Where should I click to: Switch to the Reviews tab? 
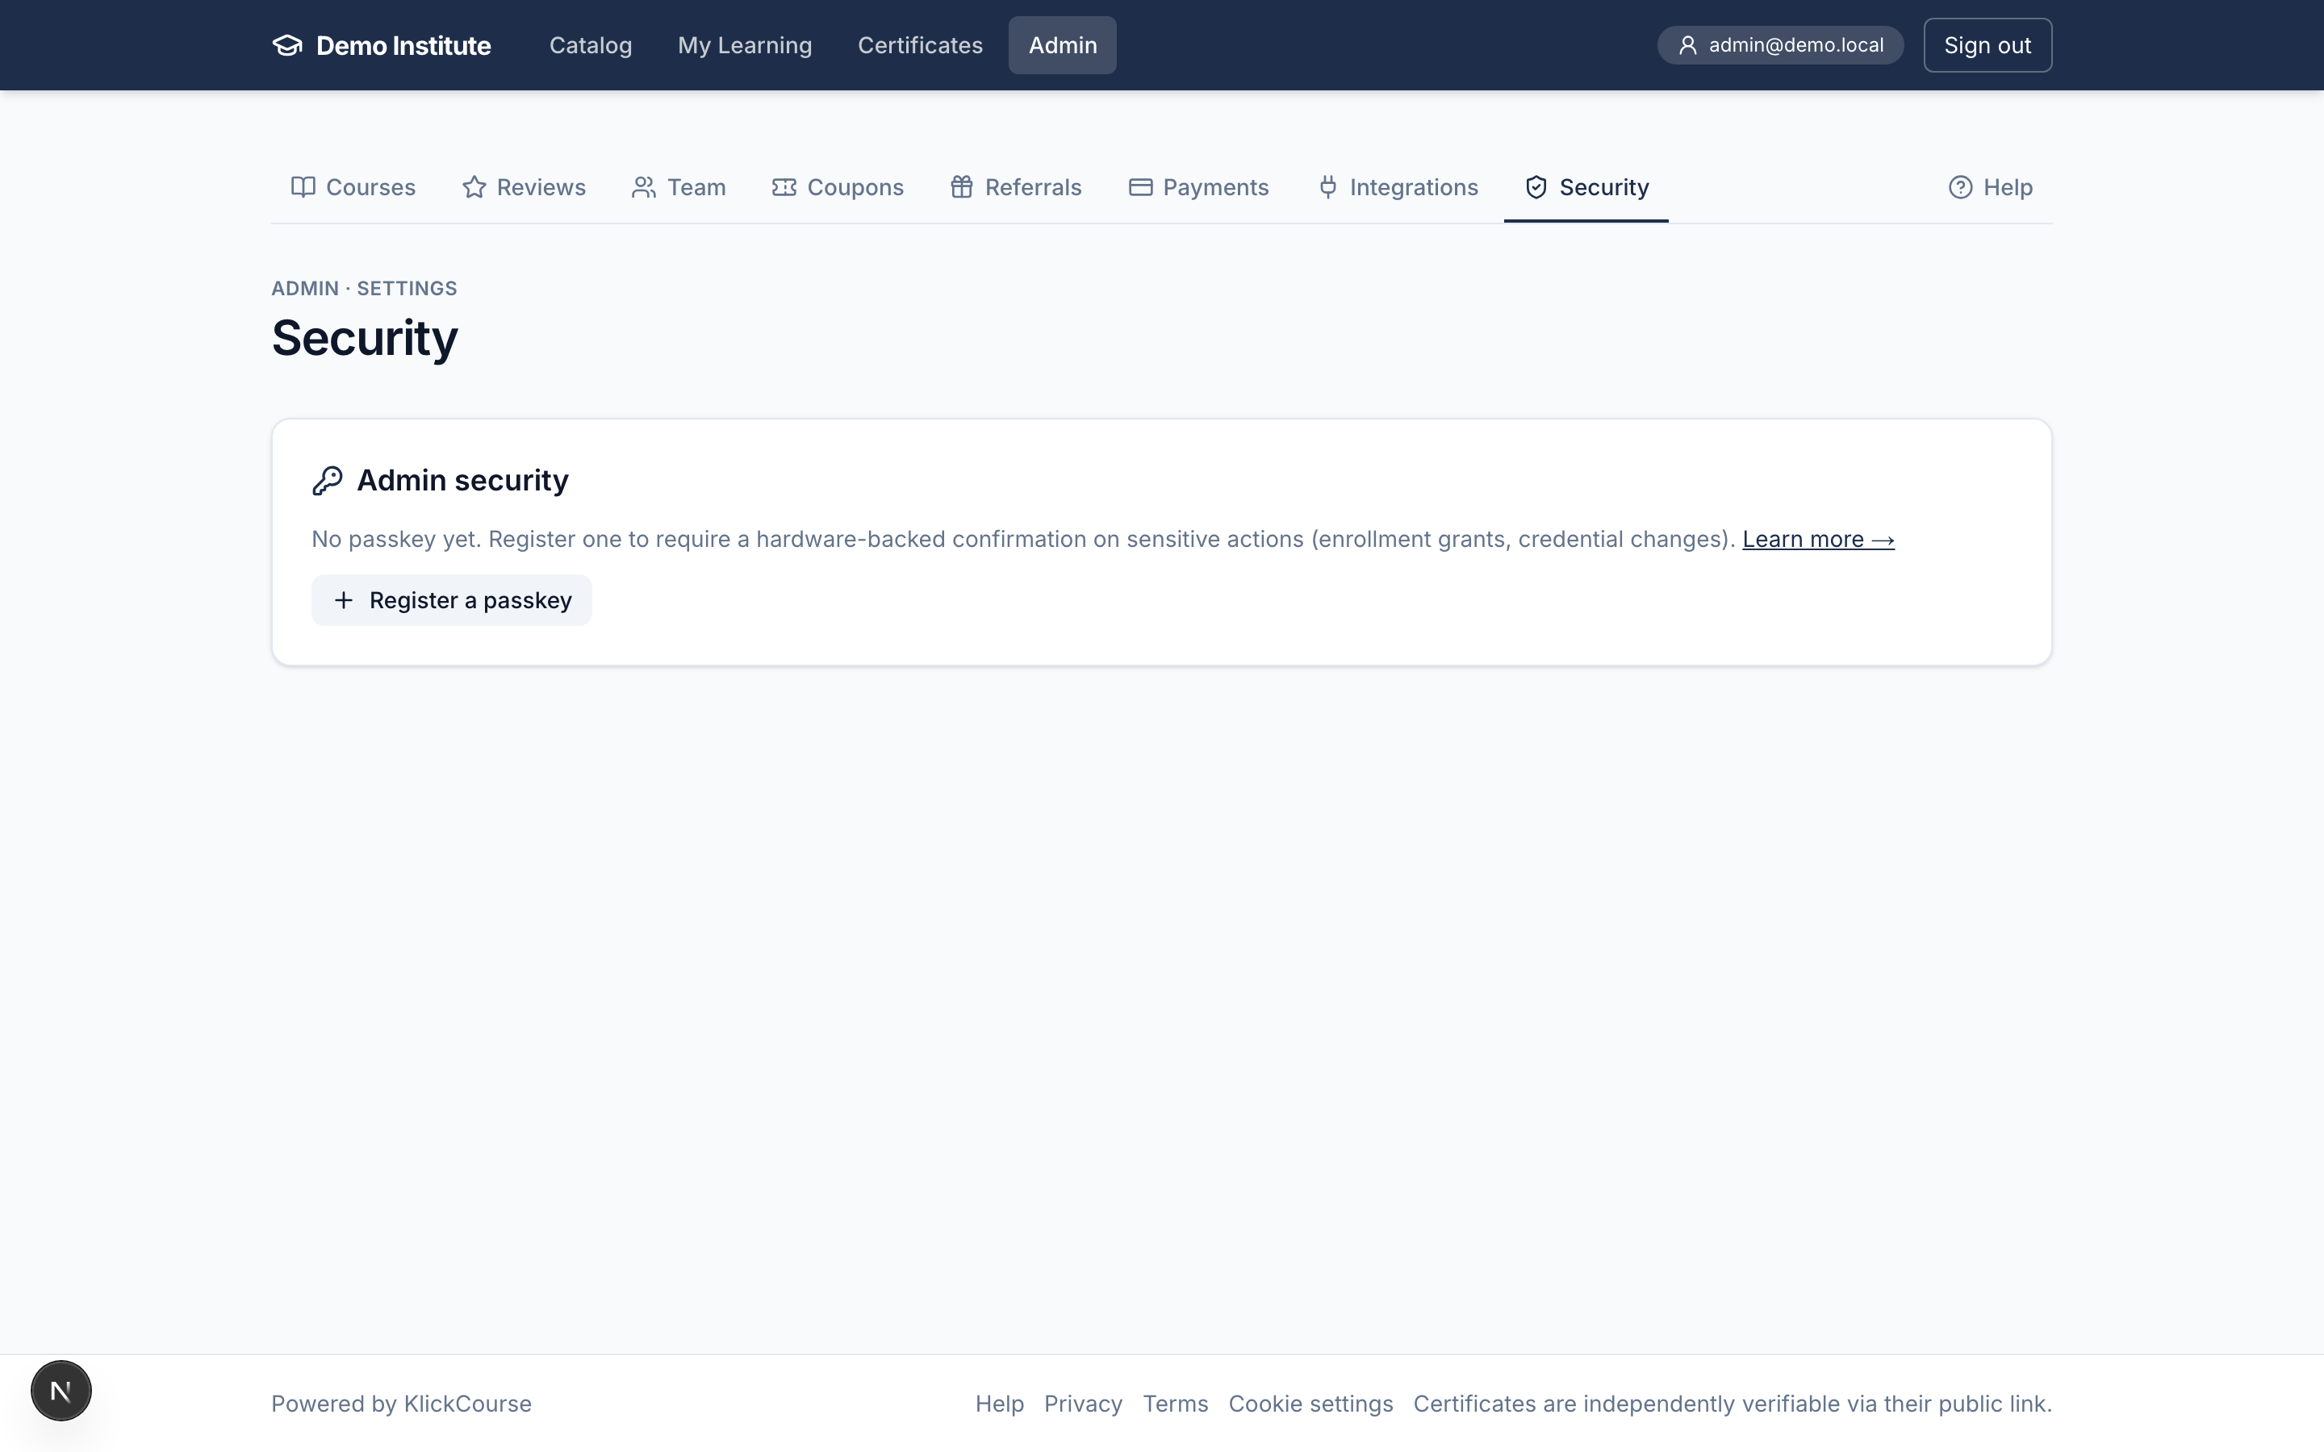pyautogui.click(x=525, y=187)
